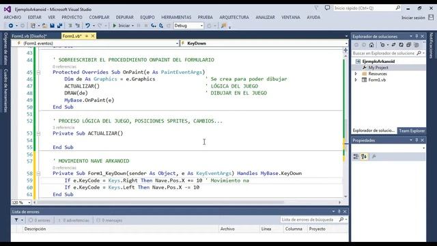
Task: Open the Cuadro de herramientas side tab
Action: pyautogui.click(x=5, y=90)
